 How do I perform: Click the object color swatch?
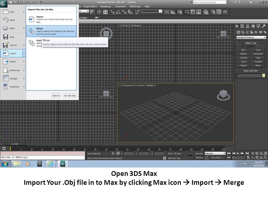[x=264, y=76]
